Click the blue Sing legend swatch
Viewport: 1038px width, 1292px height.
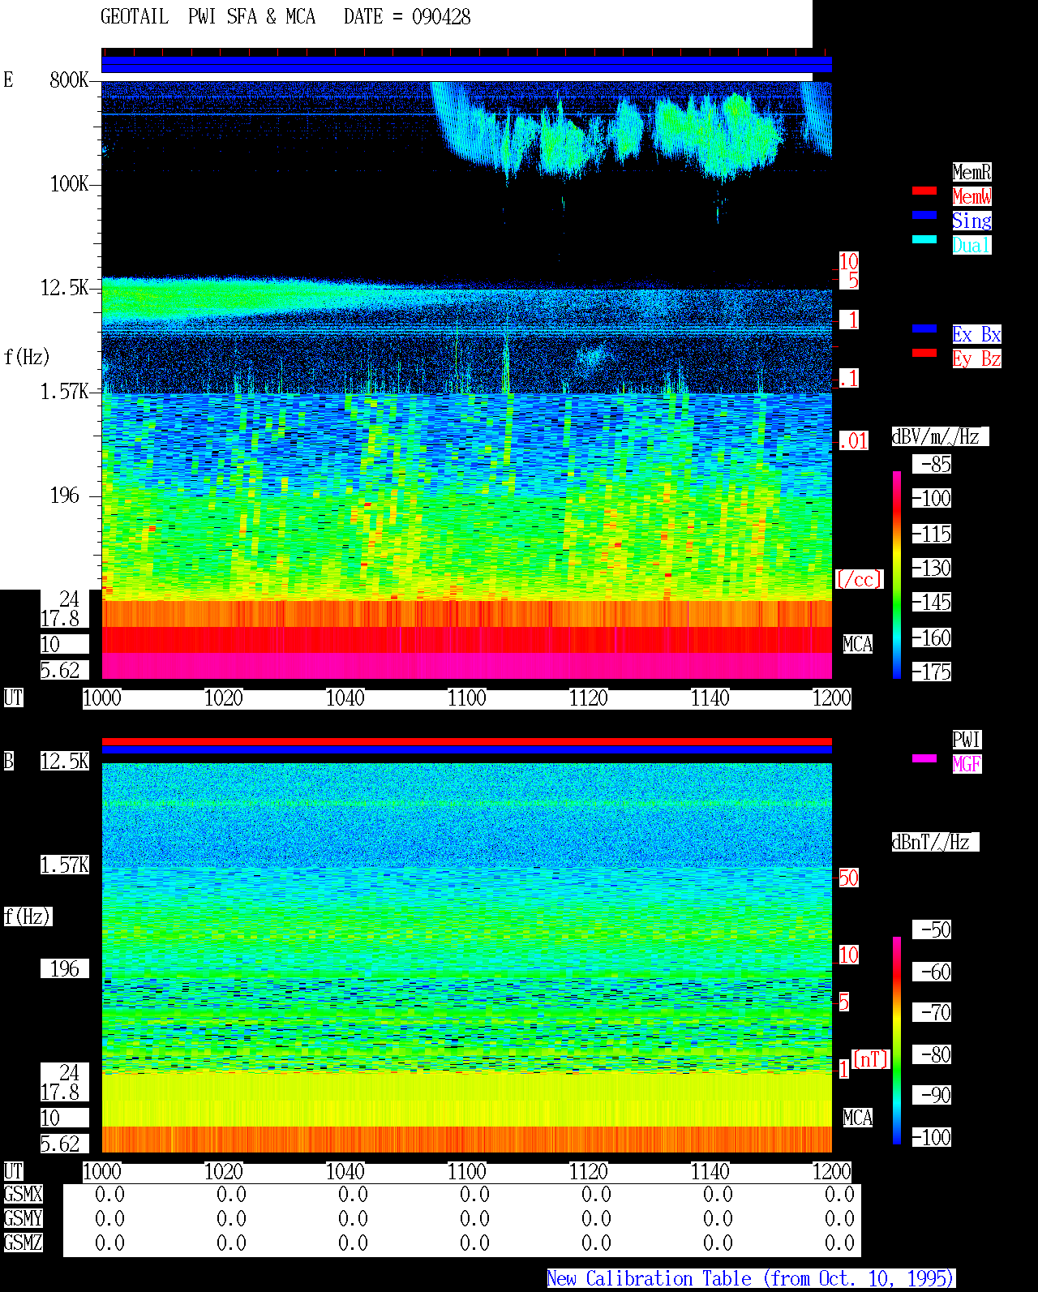[x=924, y=215]
